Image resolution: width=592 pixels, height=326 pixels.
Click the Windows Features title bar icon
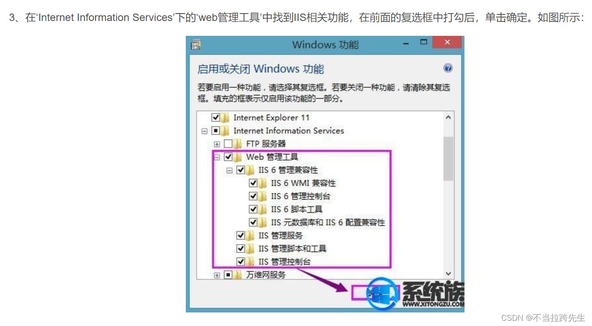click(196, 45)
